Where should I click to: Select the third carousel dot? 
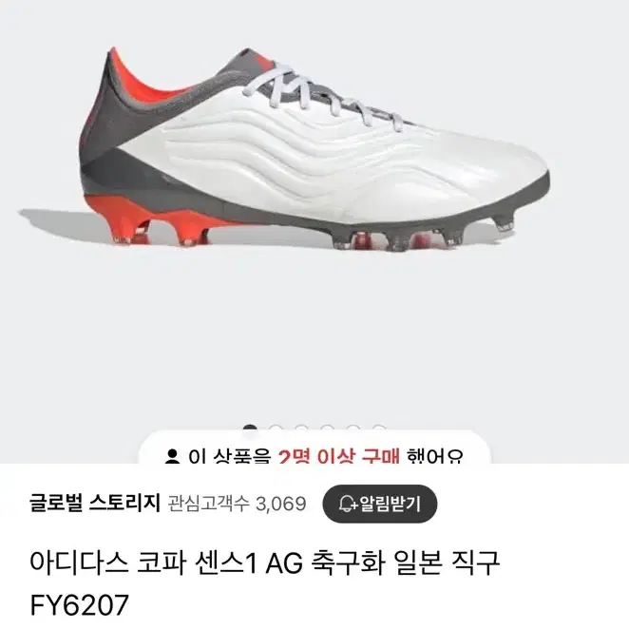pos(301,428)
